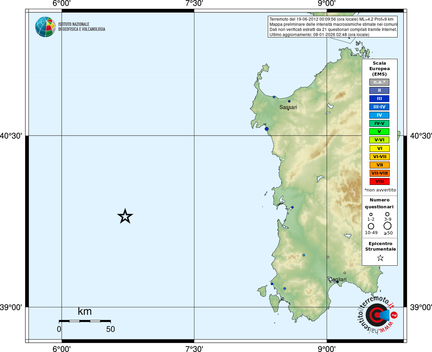Image resolution: width=432 pixels, height=352 pixels.
Task: Click the haisentitoilterremoto.it target logo
Action: click(377, 315)
